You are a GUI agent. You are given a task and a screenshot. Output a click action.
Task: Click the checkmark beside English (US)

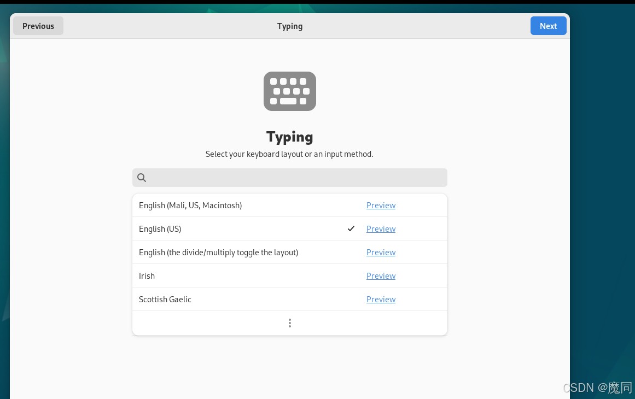(351, 228)
